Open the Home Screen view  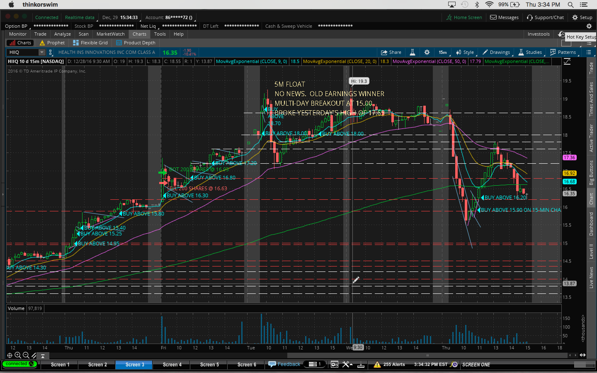click(464, 17)
